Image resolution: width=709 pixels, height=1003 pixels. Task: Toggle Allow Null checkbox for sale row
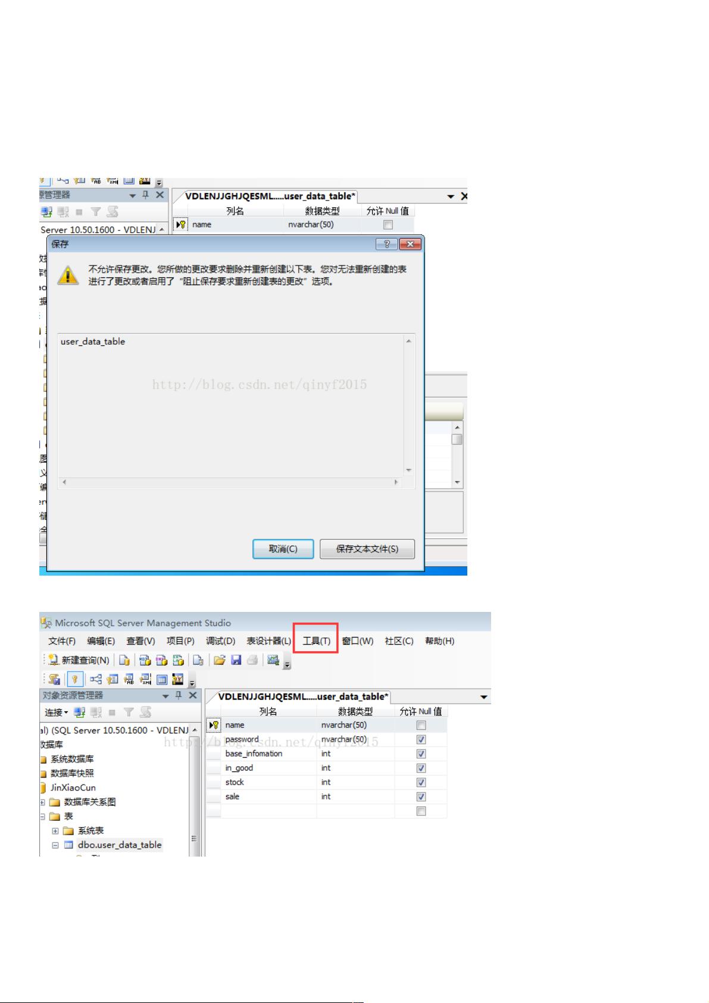(x=421, y=796)
